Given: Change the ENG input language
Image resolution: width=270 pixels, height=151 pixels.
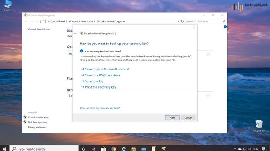Looking at the screenshot, I should pyautogui.click(x=256, y=149).
